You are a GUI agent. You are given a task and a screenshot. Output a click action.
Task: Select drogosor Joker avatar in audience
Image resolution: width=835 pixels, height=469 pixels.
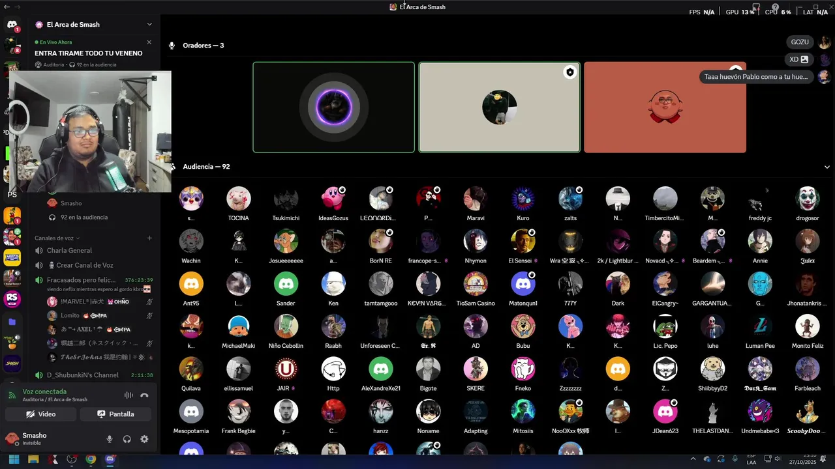click(x=807, y=199)
